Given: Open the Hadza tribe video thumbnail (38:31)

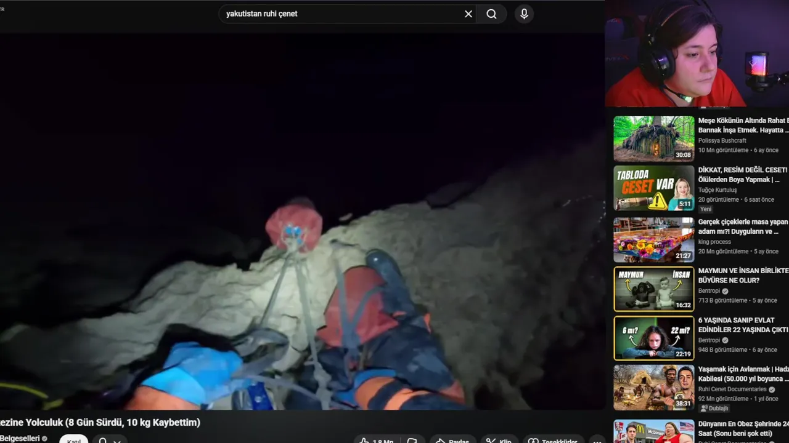Looking at the screenshot, I should 653,388.
